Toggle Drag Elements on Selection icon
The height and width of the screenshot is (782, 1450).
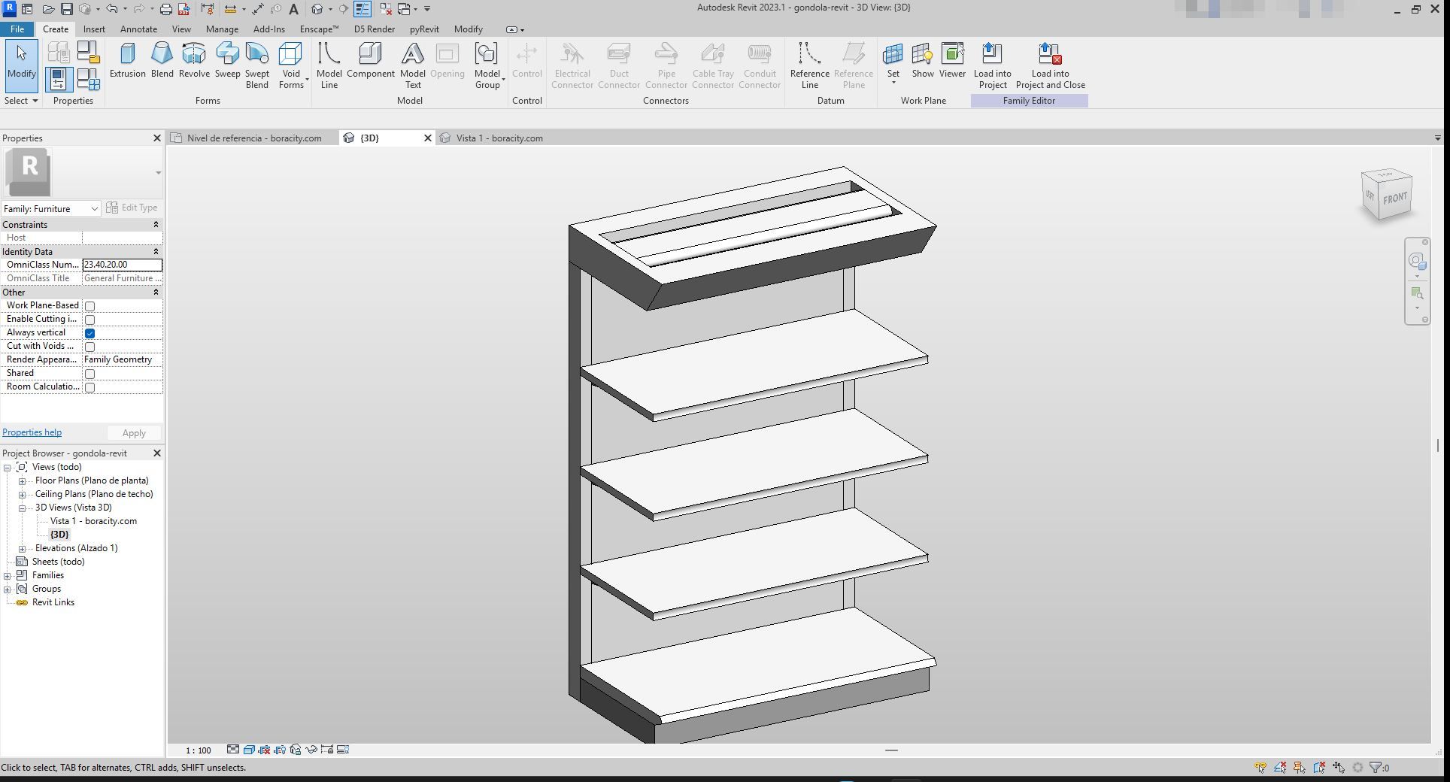coord(1339,768)
